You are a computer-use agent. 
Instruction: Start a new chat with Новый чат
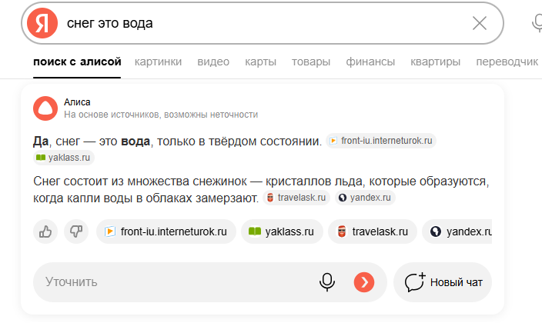pos(443,281)
